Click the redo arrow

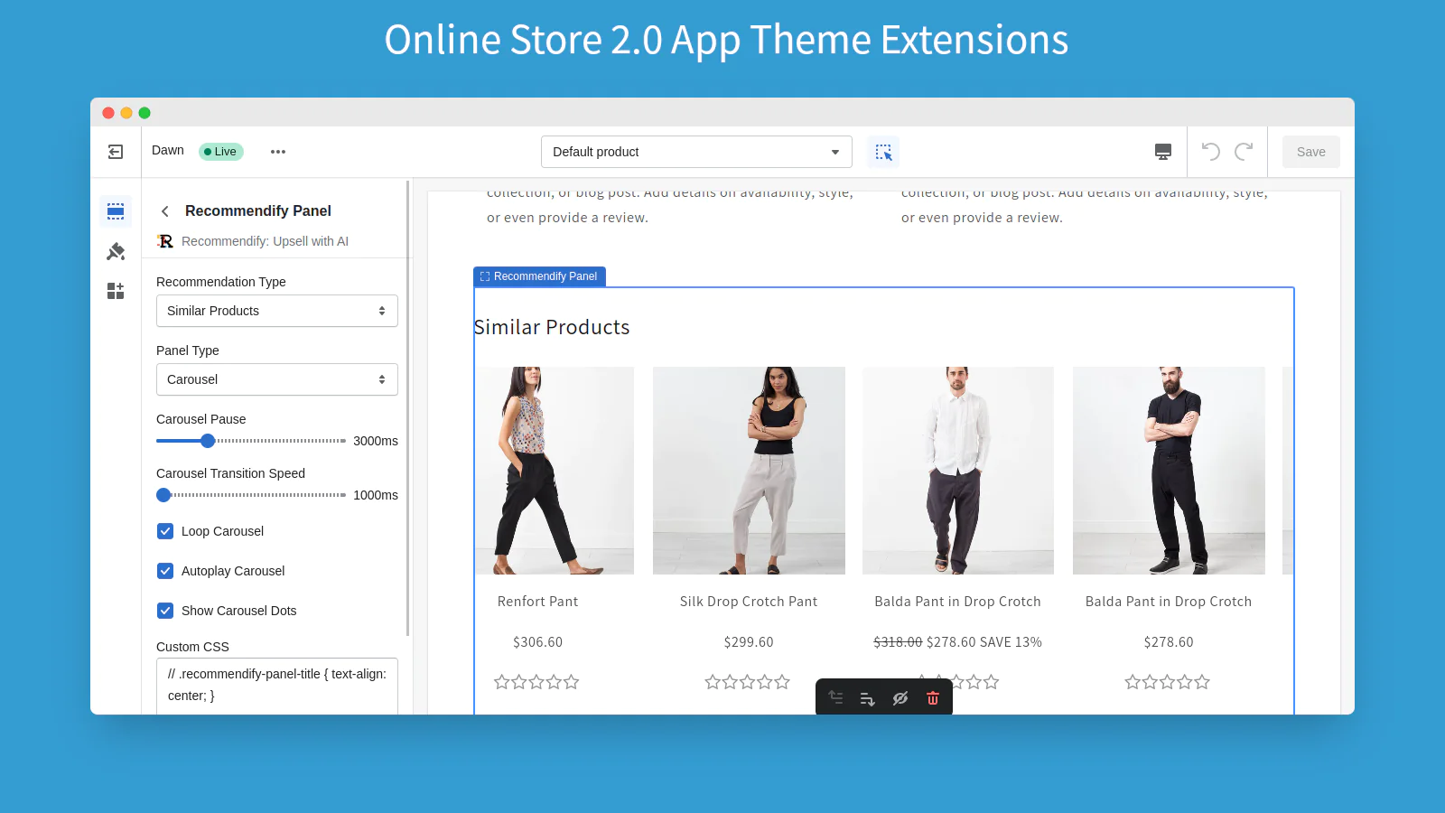(x=1244, y=152)
